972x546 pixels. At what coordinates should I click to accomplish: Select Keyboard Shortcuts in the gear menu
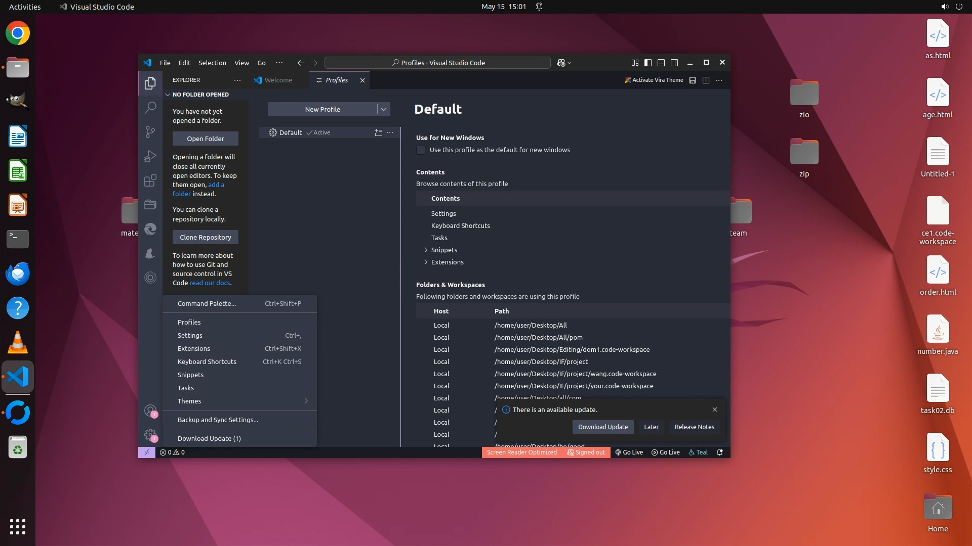tap(207, 361)
